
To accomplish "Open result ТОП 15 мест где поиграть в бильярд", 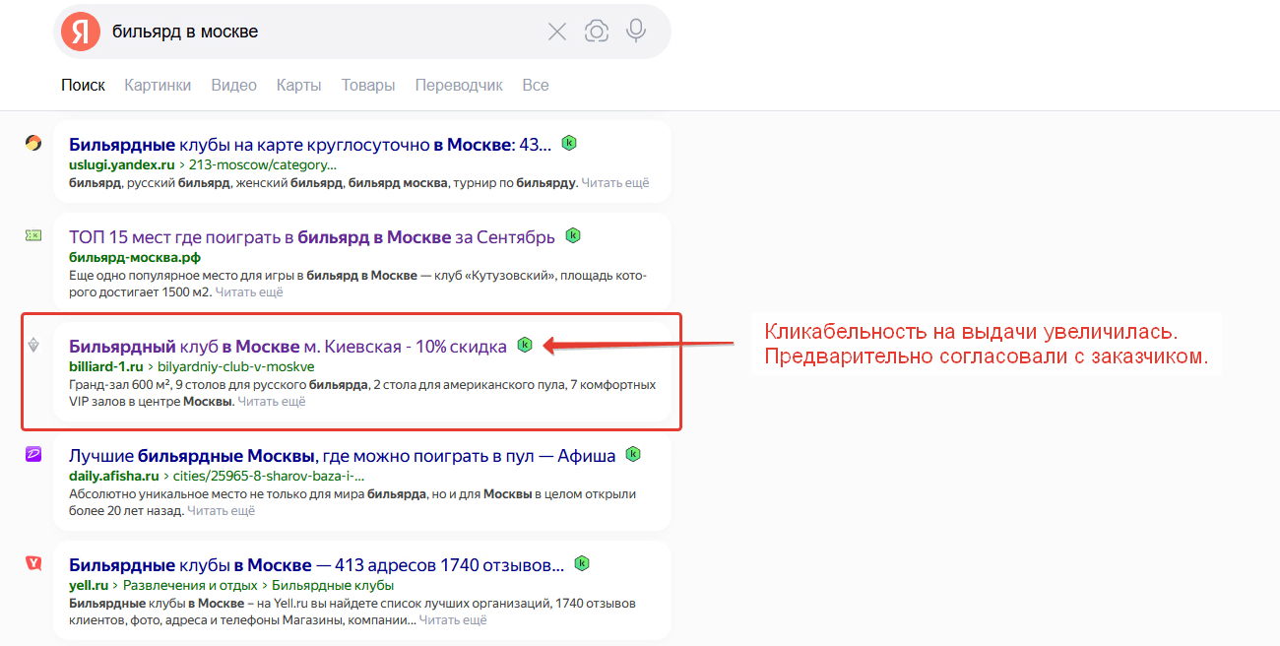I will point(312,237).
